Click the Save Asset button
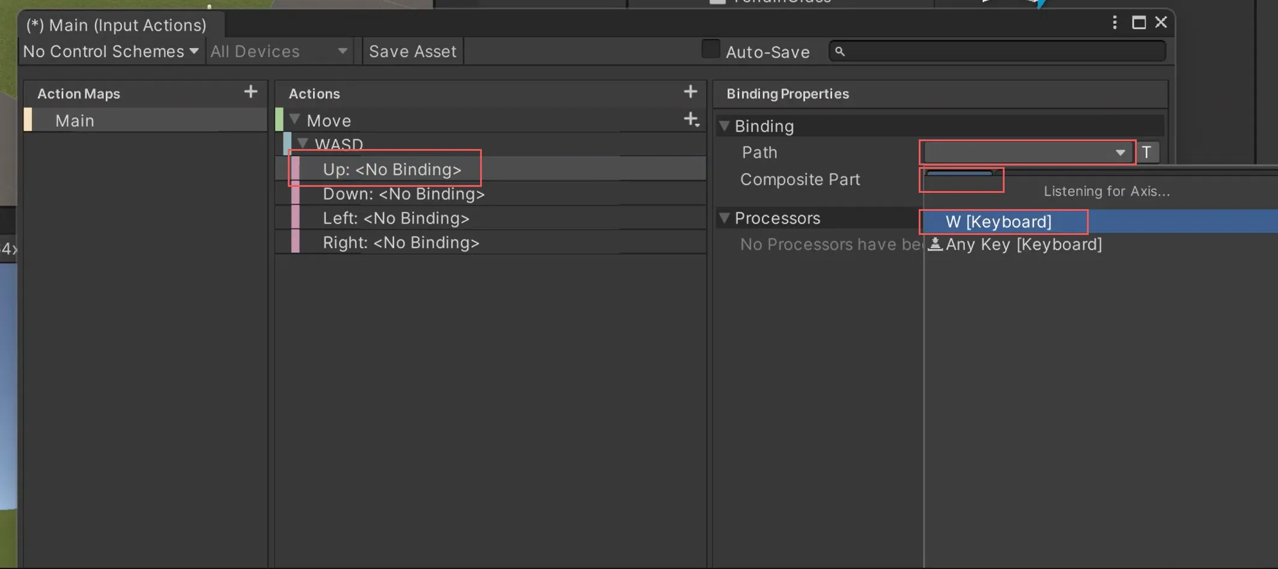1278x569 pixels. click(412, 52)
